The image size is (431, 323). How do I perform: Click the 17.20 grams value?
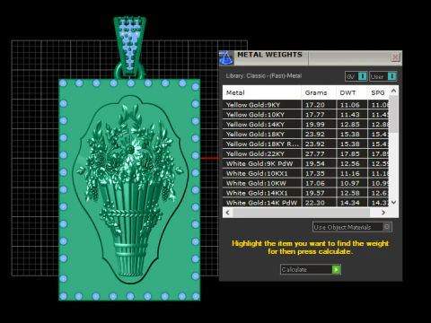[315, 105]
